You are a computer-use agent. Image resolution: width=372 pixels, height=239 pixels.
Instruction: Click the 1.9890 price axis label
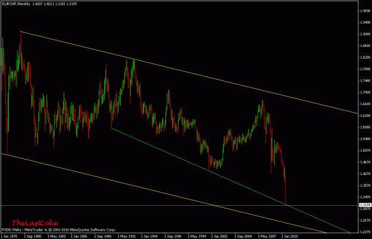(x=365, y=11)
